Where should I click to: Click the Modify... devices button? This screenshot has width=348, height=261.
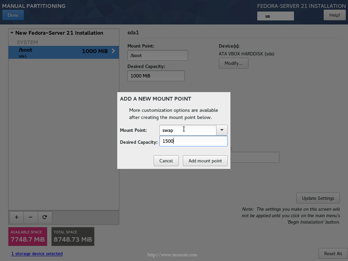(x=233, y=63)
